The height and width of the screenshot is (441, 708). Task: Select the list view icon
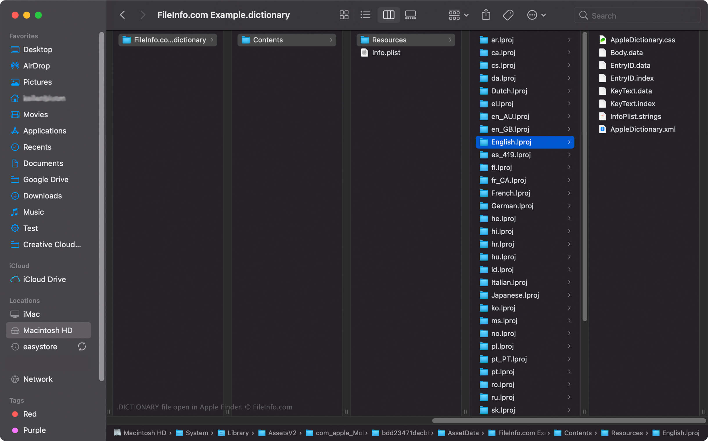(x=365, y=15)
